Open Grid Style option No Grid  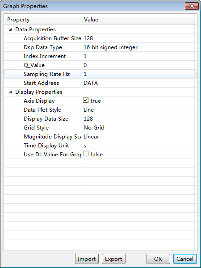[138, 127]
